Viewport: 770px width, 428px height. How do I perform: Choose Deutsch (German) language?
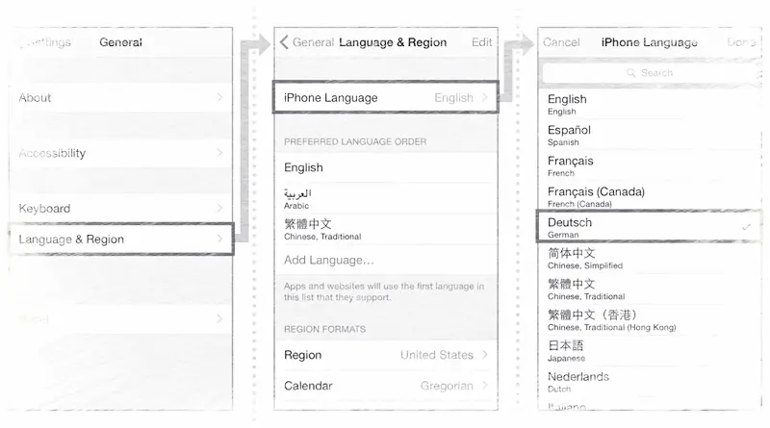pos(649,227)
